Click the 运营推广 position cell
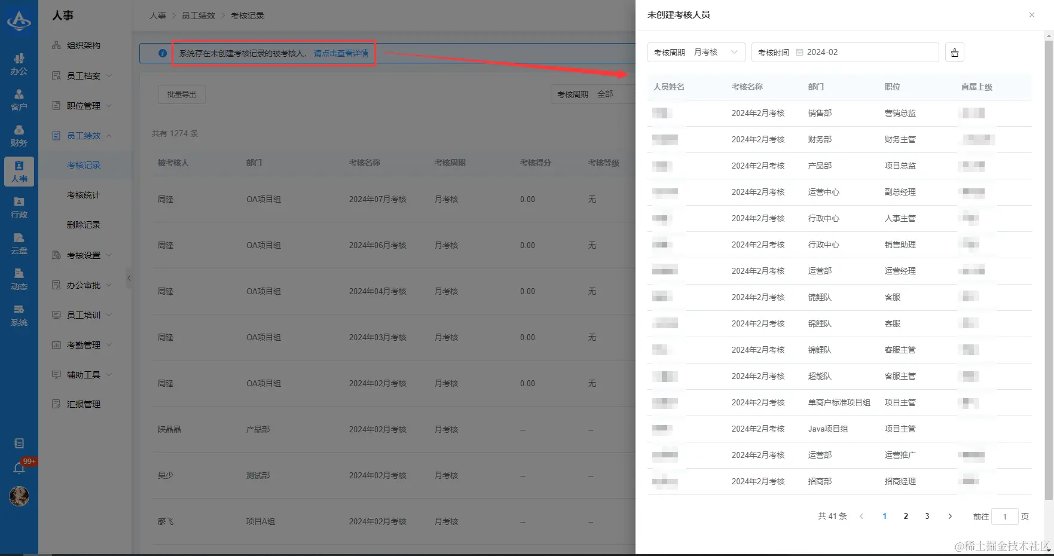 pos(900,455)
